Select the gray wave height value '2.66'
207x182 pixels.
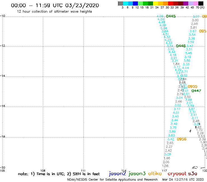178,101
